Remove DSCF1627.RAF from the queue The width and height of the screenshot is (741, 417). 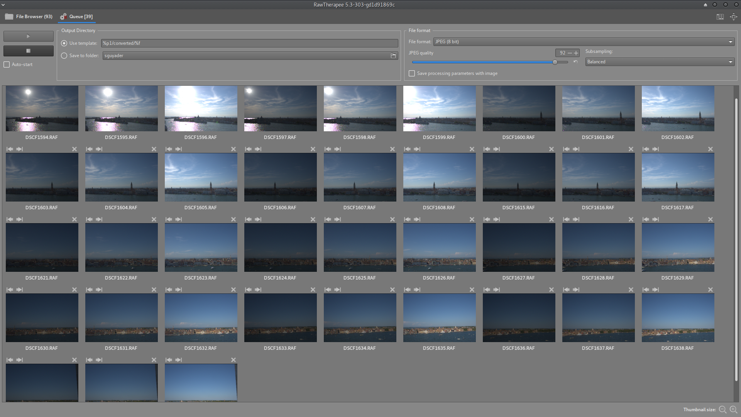click(x=552, y=219)
